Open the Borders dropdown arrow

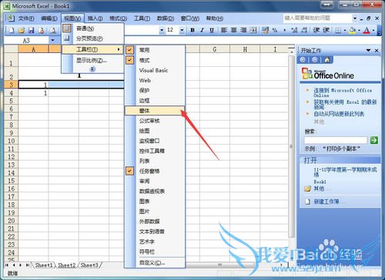[x=344, y=31]
